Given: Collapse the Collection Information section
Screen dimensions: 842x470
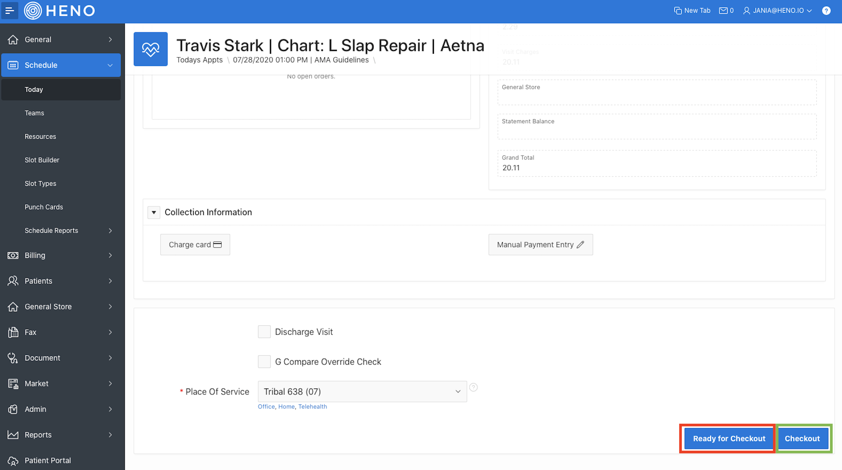Looking at the screenshot, I should coord(154,212).
